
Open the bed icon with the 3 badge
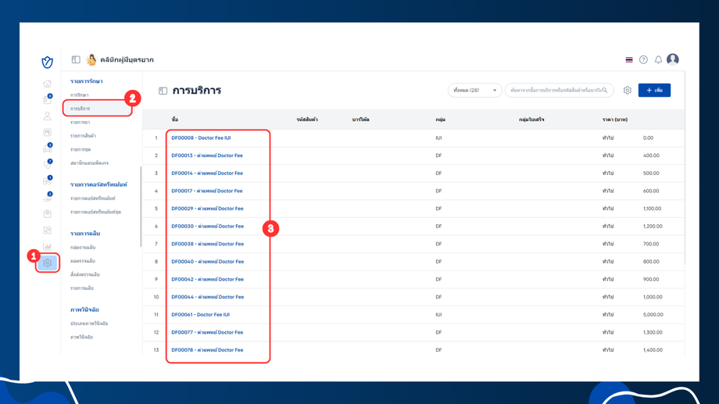click(47, 148)
